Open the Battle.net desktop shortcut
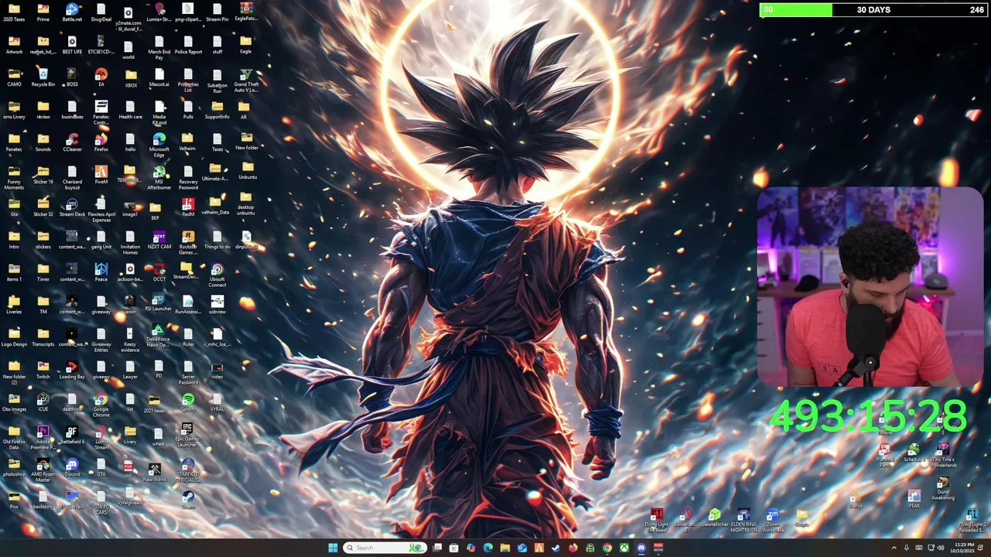Viewport: 991px width, 557px height. click(x=72, y=12)
